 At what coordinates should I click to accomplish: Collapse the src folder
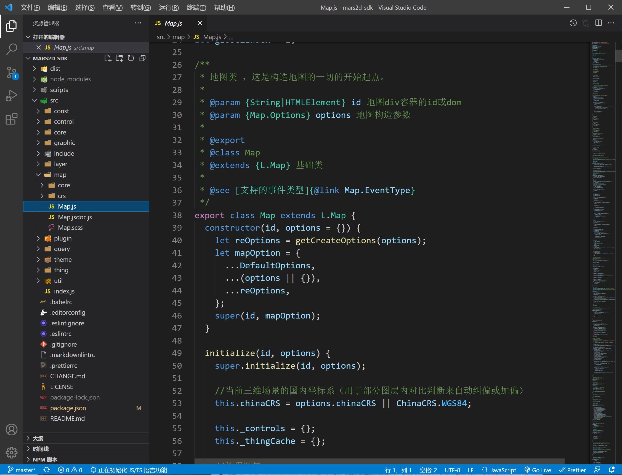point(86,100)
